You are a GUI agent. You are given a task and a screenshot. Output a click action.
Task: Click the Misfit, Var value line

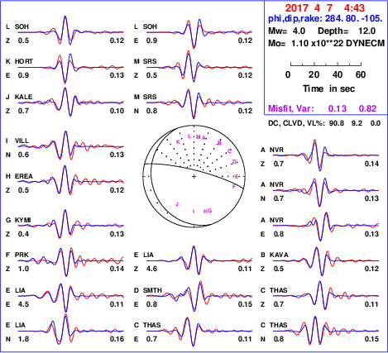tap(323, 108)
